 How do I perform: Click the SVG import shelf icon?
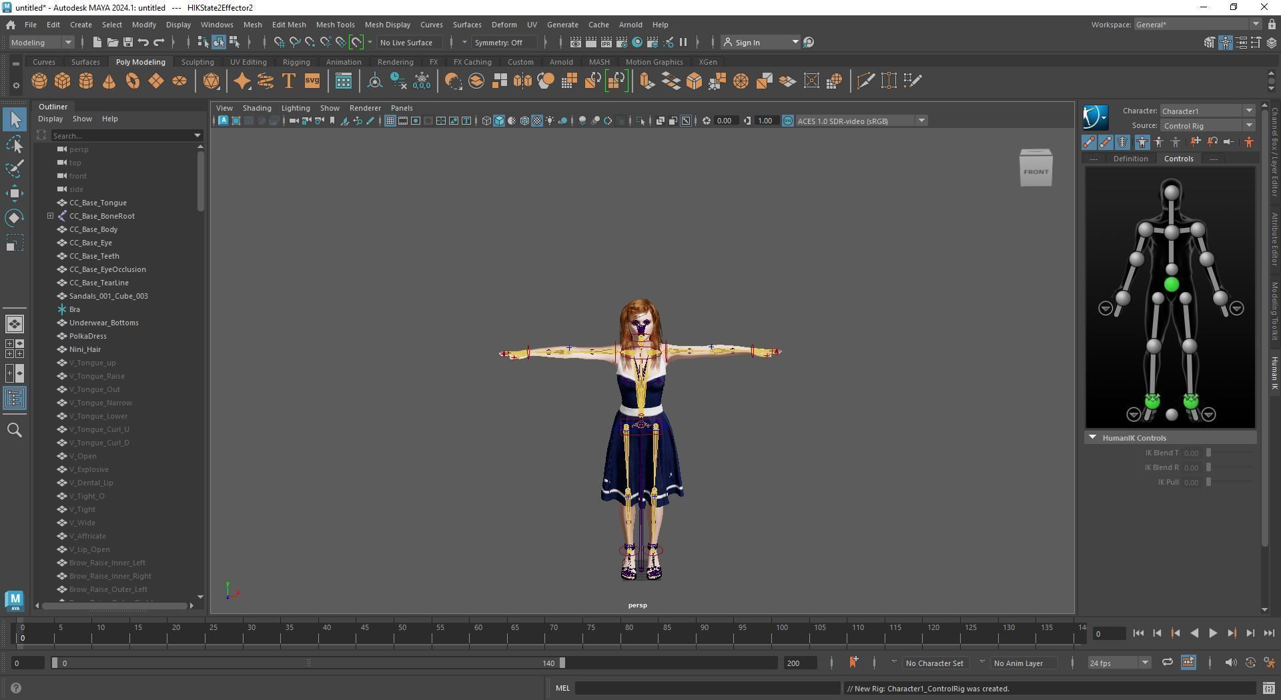tap(312, 81)
